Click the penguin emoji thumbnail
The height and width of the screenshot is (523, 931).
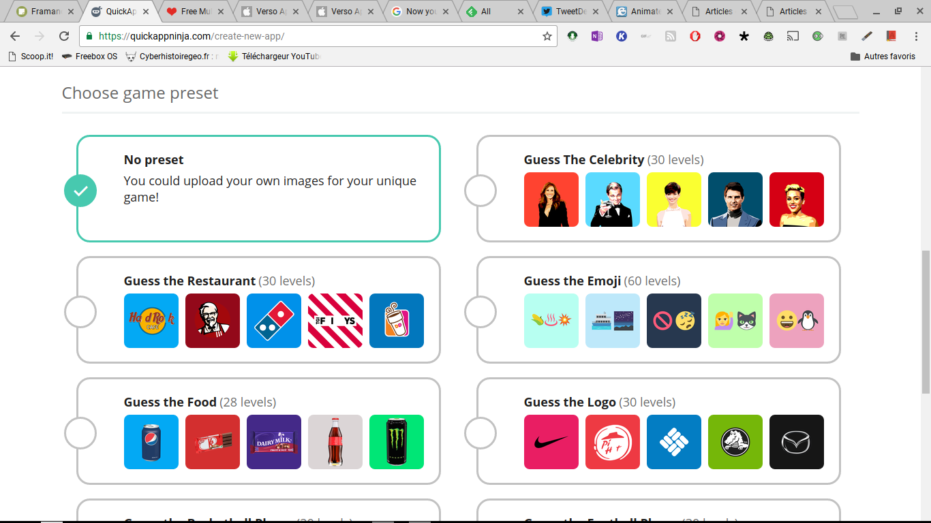tap(797, 321)
